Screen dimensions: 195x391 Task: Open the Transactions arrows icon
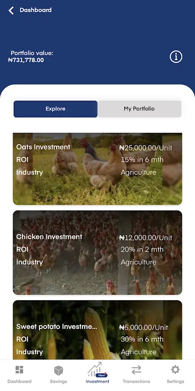[136, 370]
